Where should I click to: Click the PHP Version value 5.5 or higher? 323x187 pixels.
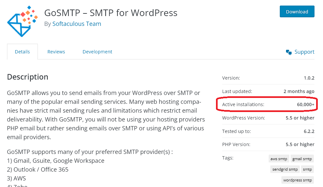coord(300,144)
